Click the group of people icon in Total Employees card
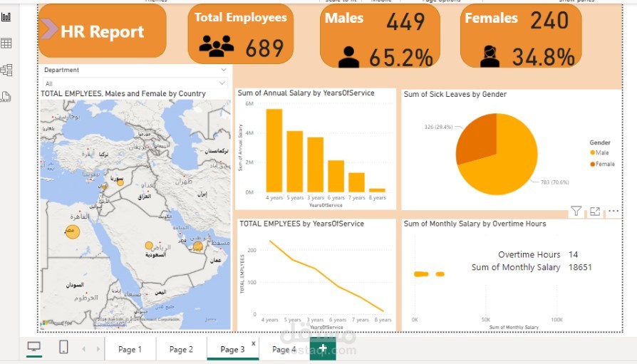 [217, 46]
